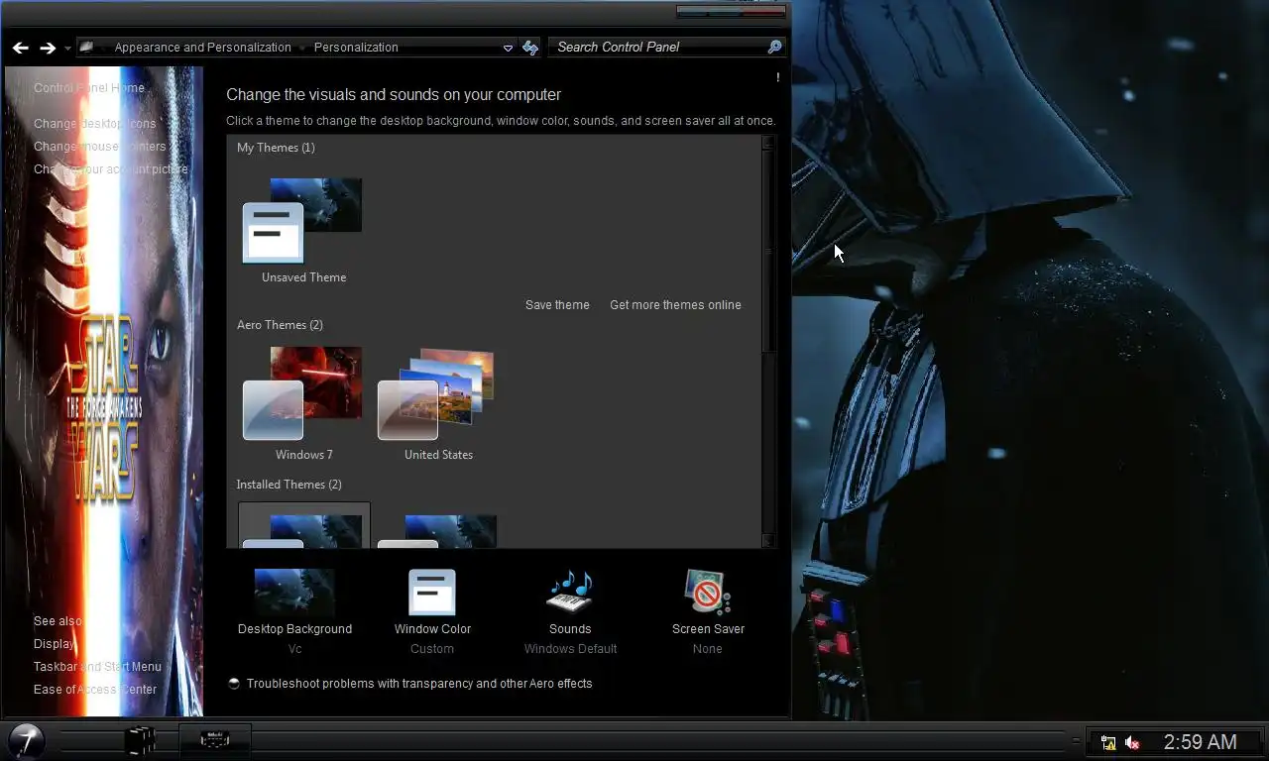Select the first Installed Themes thumbnail
This screenshot has height=761, width=1269.
pos(304,525)
